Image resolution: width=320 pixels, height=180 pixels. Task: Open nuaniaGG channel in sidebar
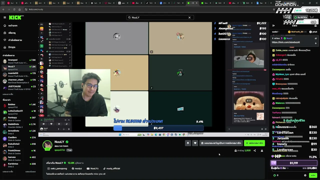19,74
